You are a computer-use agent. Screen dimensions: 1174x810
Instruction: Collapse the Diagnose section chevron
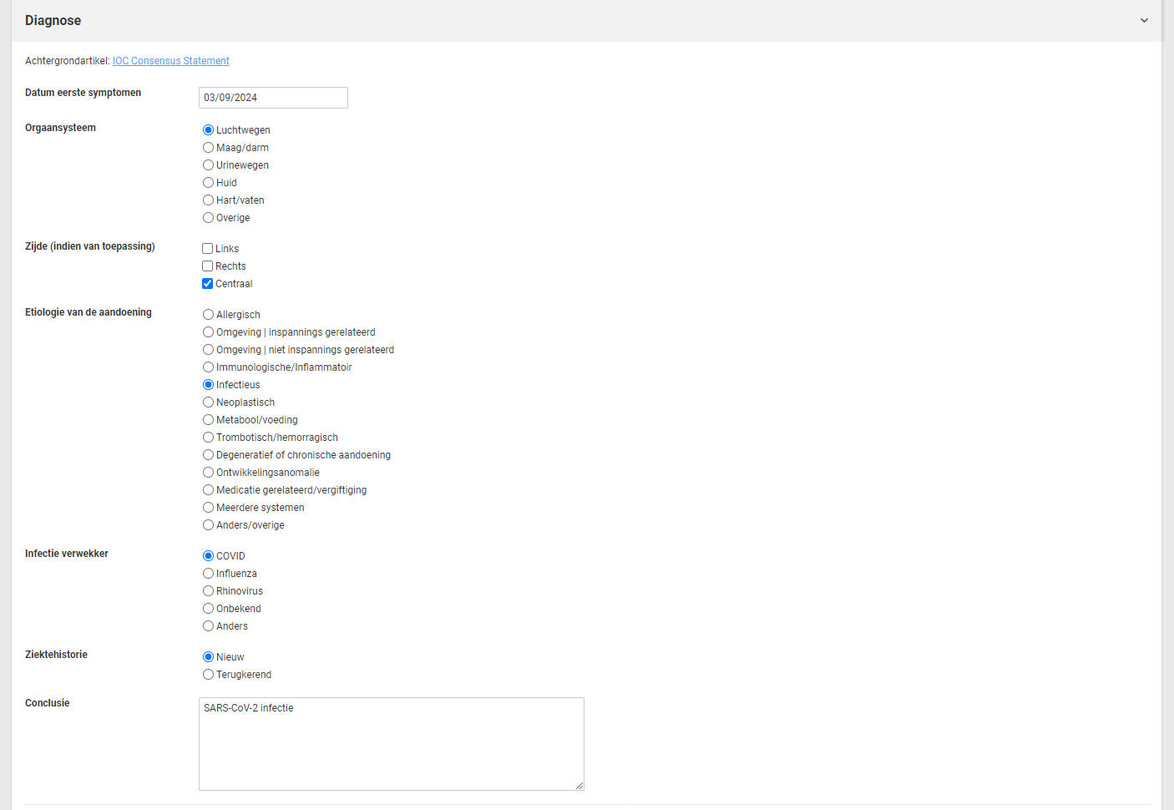pyautogui.click(x=1144, y=21)
